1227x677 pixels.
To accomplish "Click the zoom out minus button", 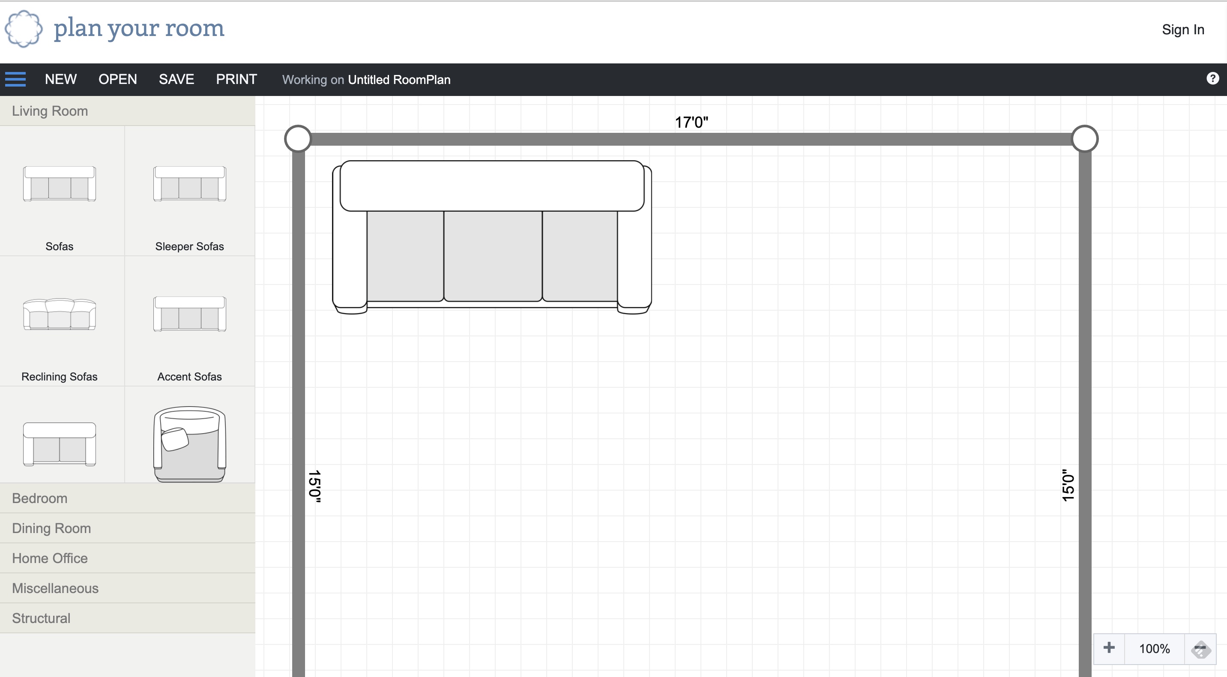I will [1200, 648].
